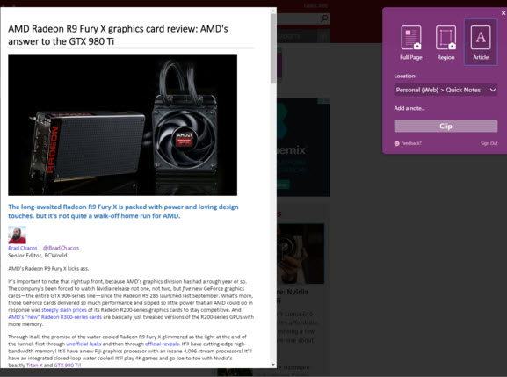Click the preview scrollbar thumb
507x377 pixels.
click(273, 48)
